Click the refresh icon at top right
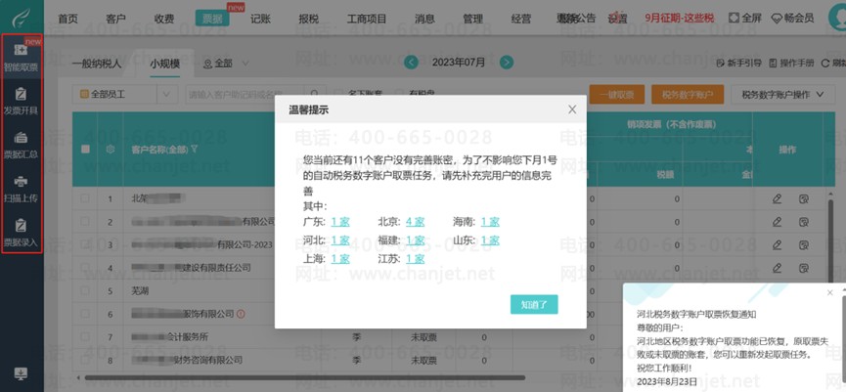Image resolution: width=846 pixels, height=392 pixels. [x=824, y=64]
